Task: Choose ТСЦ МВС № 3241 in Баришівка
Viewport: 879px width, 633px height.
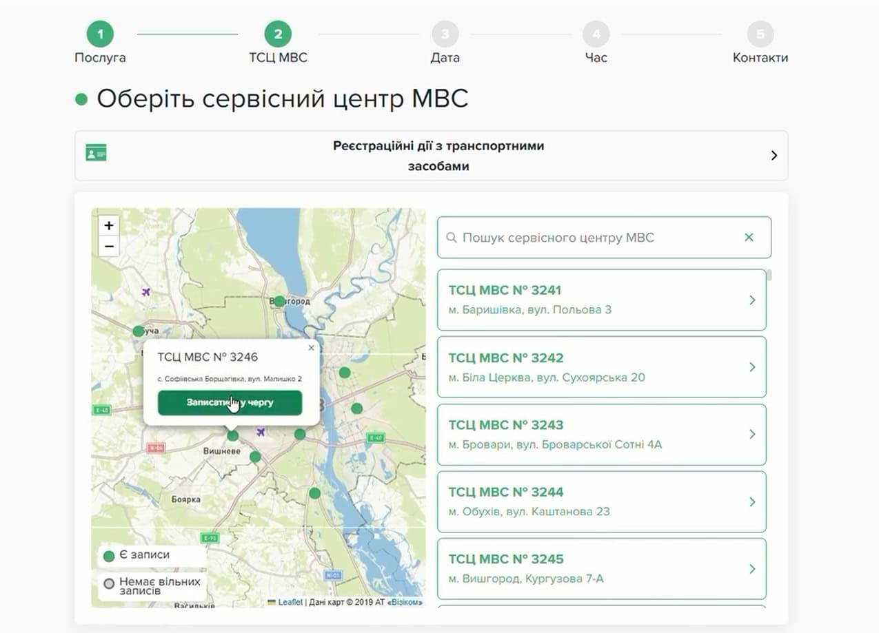Action: (x=602, y=300)
